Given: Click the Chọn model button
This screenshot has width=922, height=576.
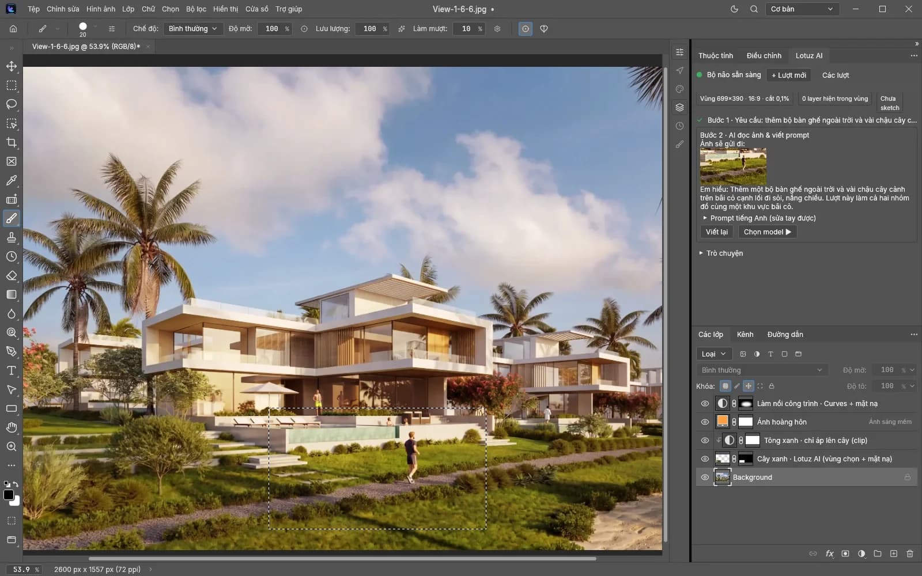Looking at the screenshot, I should [x=767, y=232].
